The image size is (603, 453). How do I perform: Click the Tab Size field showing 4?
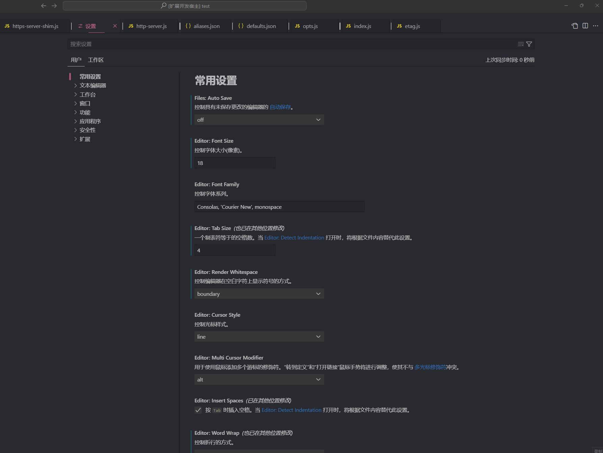[x=235, y=250]
